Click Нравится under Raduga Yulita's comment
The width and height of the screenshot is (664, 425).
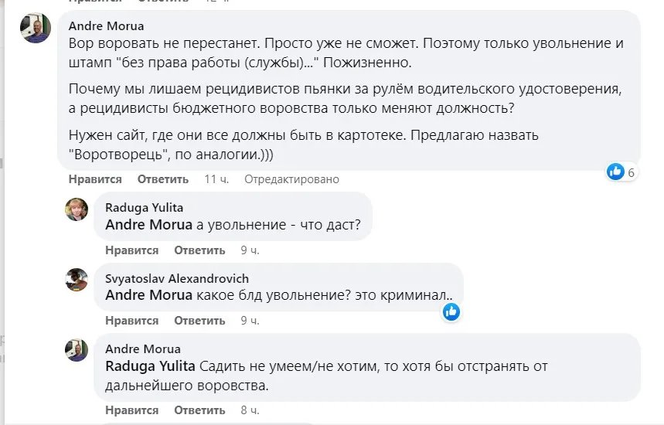tap(131, 250)
